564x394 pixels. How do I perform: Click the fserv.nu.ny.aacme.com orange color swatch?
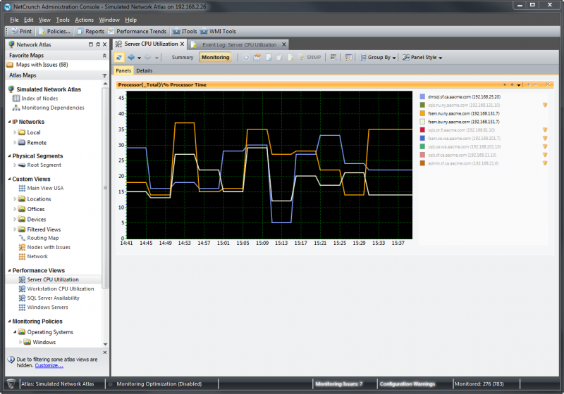click(422, 113)
